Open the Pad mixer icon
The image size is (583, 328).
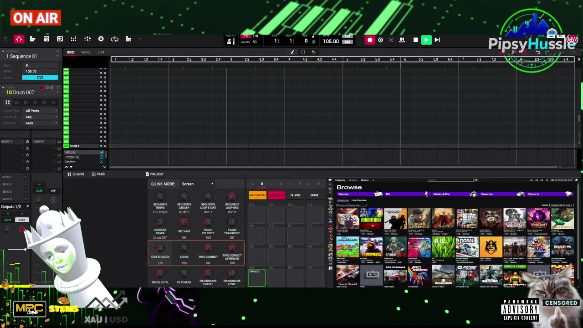pyautogui.click(x=73, y=39)
